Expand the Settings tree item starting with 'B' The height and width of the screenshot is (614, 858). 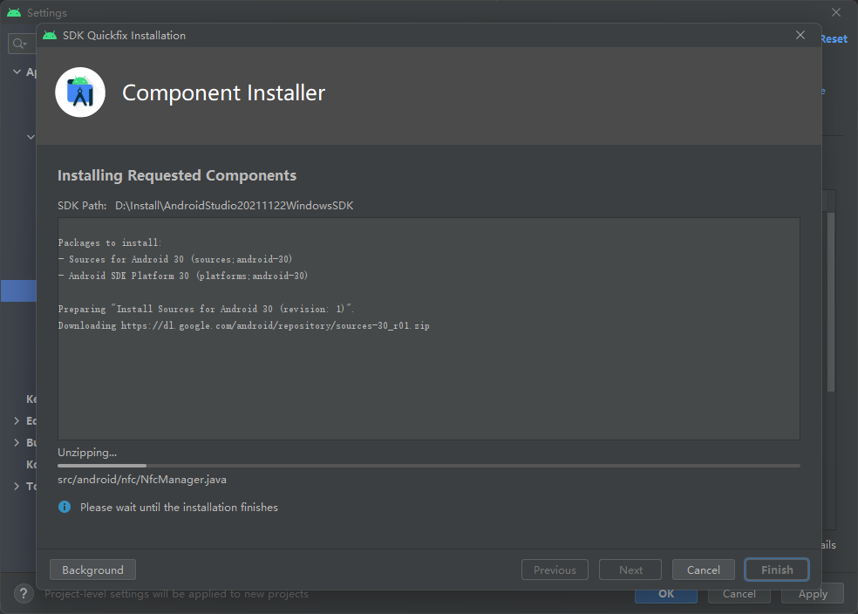pyautogui.click(x=17, y=442)
